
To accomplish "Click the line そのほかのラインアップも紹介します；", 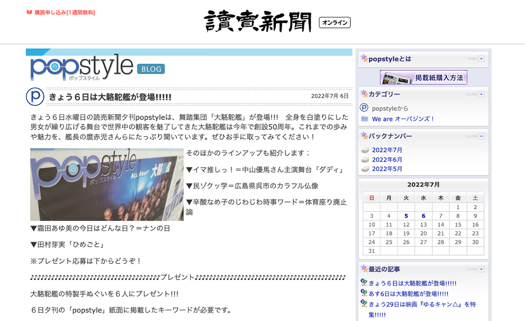I will coord(248,153).
